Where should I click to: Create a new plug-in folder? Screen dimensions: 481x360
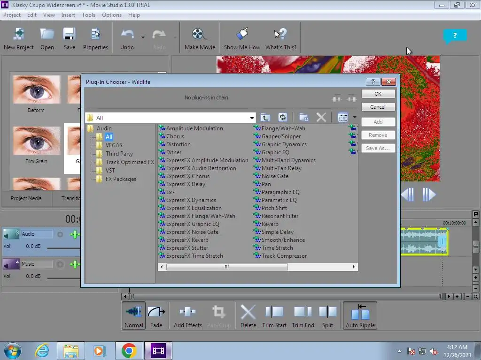point(304,117)
